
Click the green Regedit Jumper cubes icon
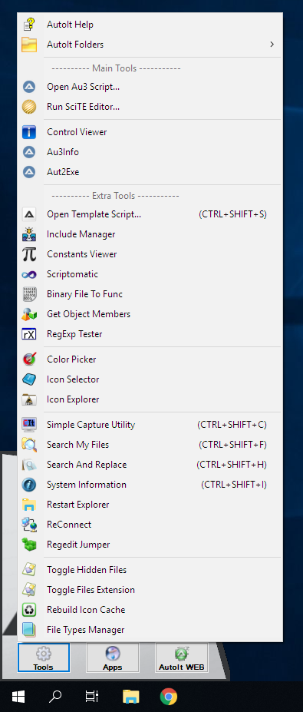[x=29, y=545]
